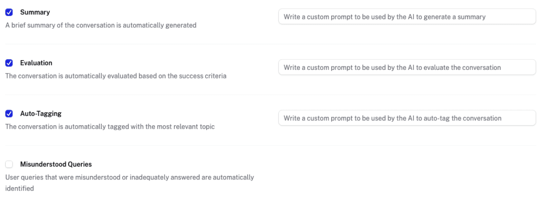Viewport: 547px width, 204px height.
Task: Click the divider line below Auto-Tagging section
Action: pos(270,146)
